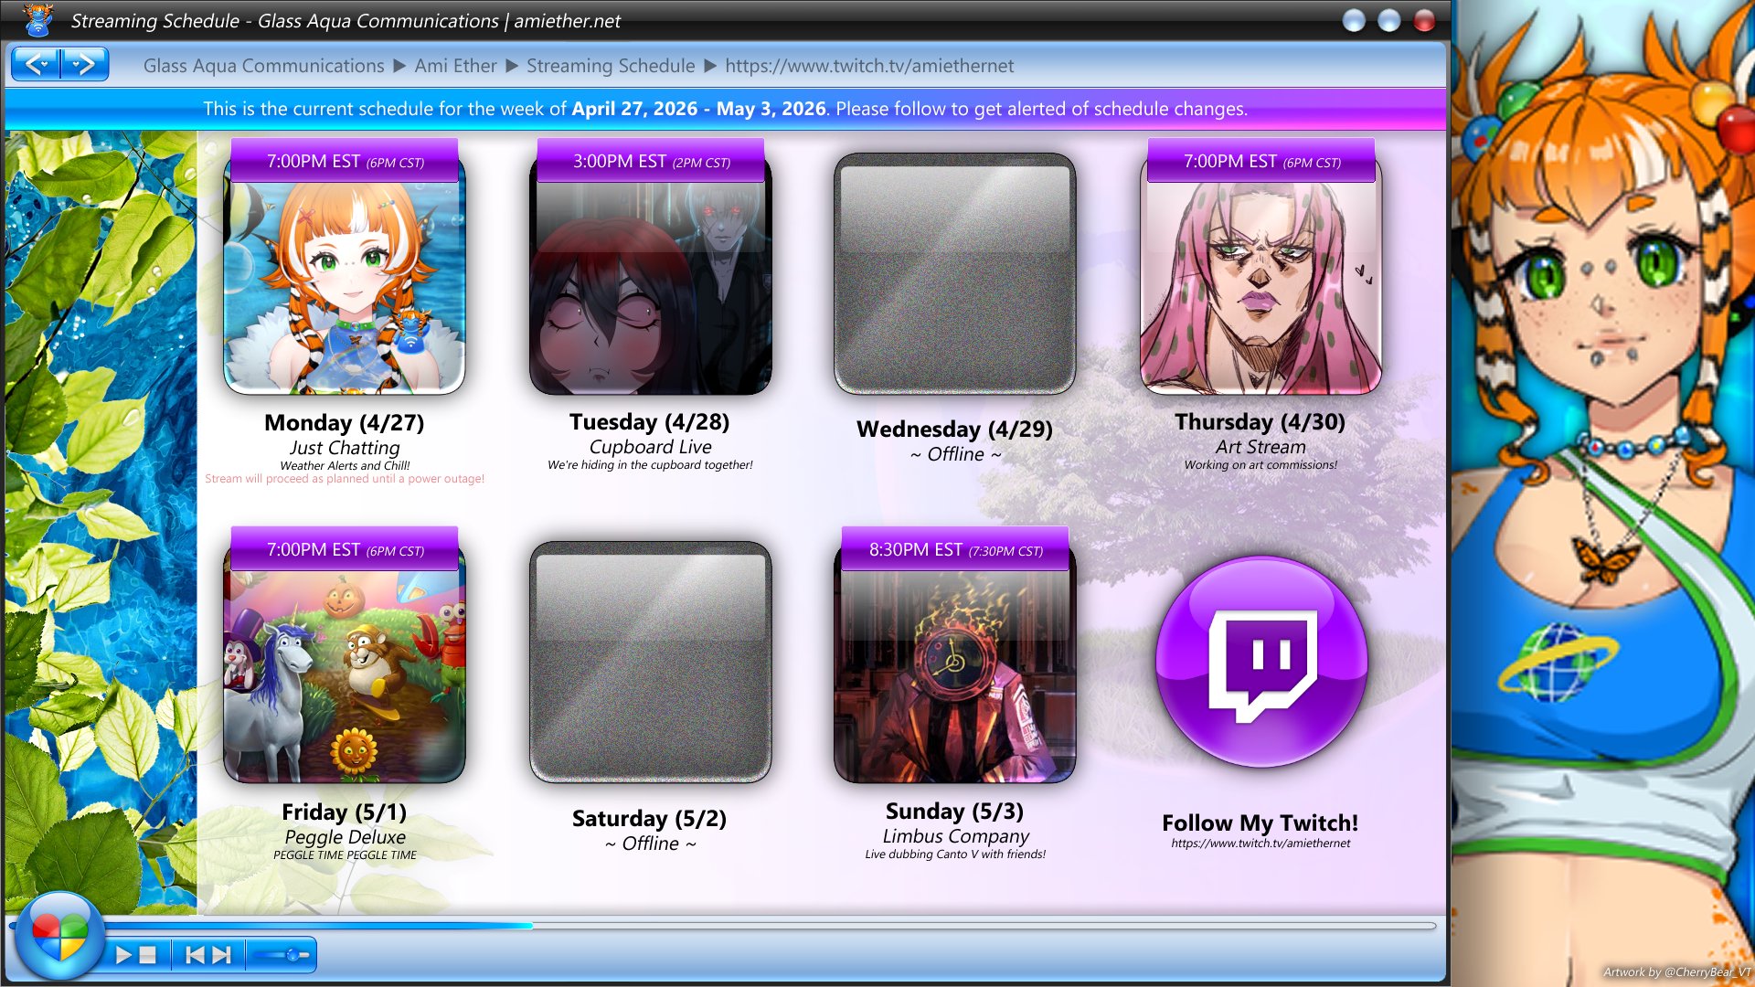The height and width of the screenshot is (987, 1755).
Task: Click the window title text
Action: 346,21
